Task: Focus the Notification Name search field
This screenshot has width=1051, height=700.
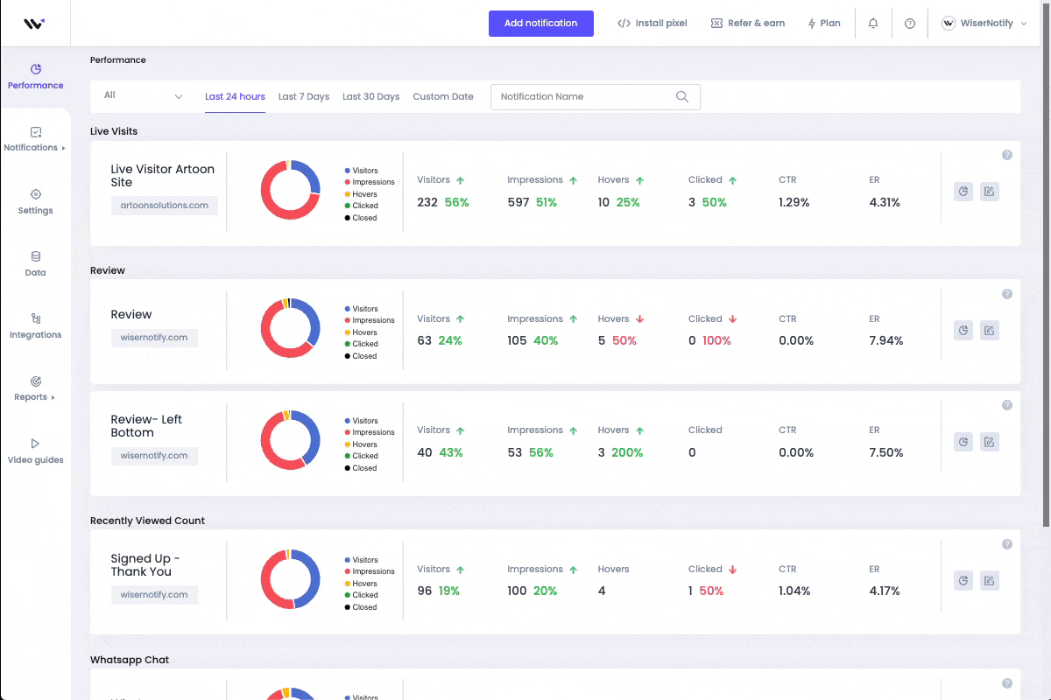Action: click(596, 97)
